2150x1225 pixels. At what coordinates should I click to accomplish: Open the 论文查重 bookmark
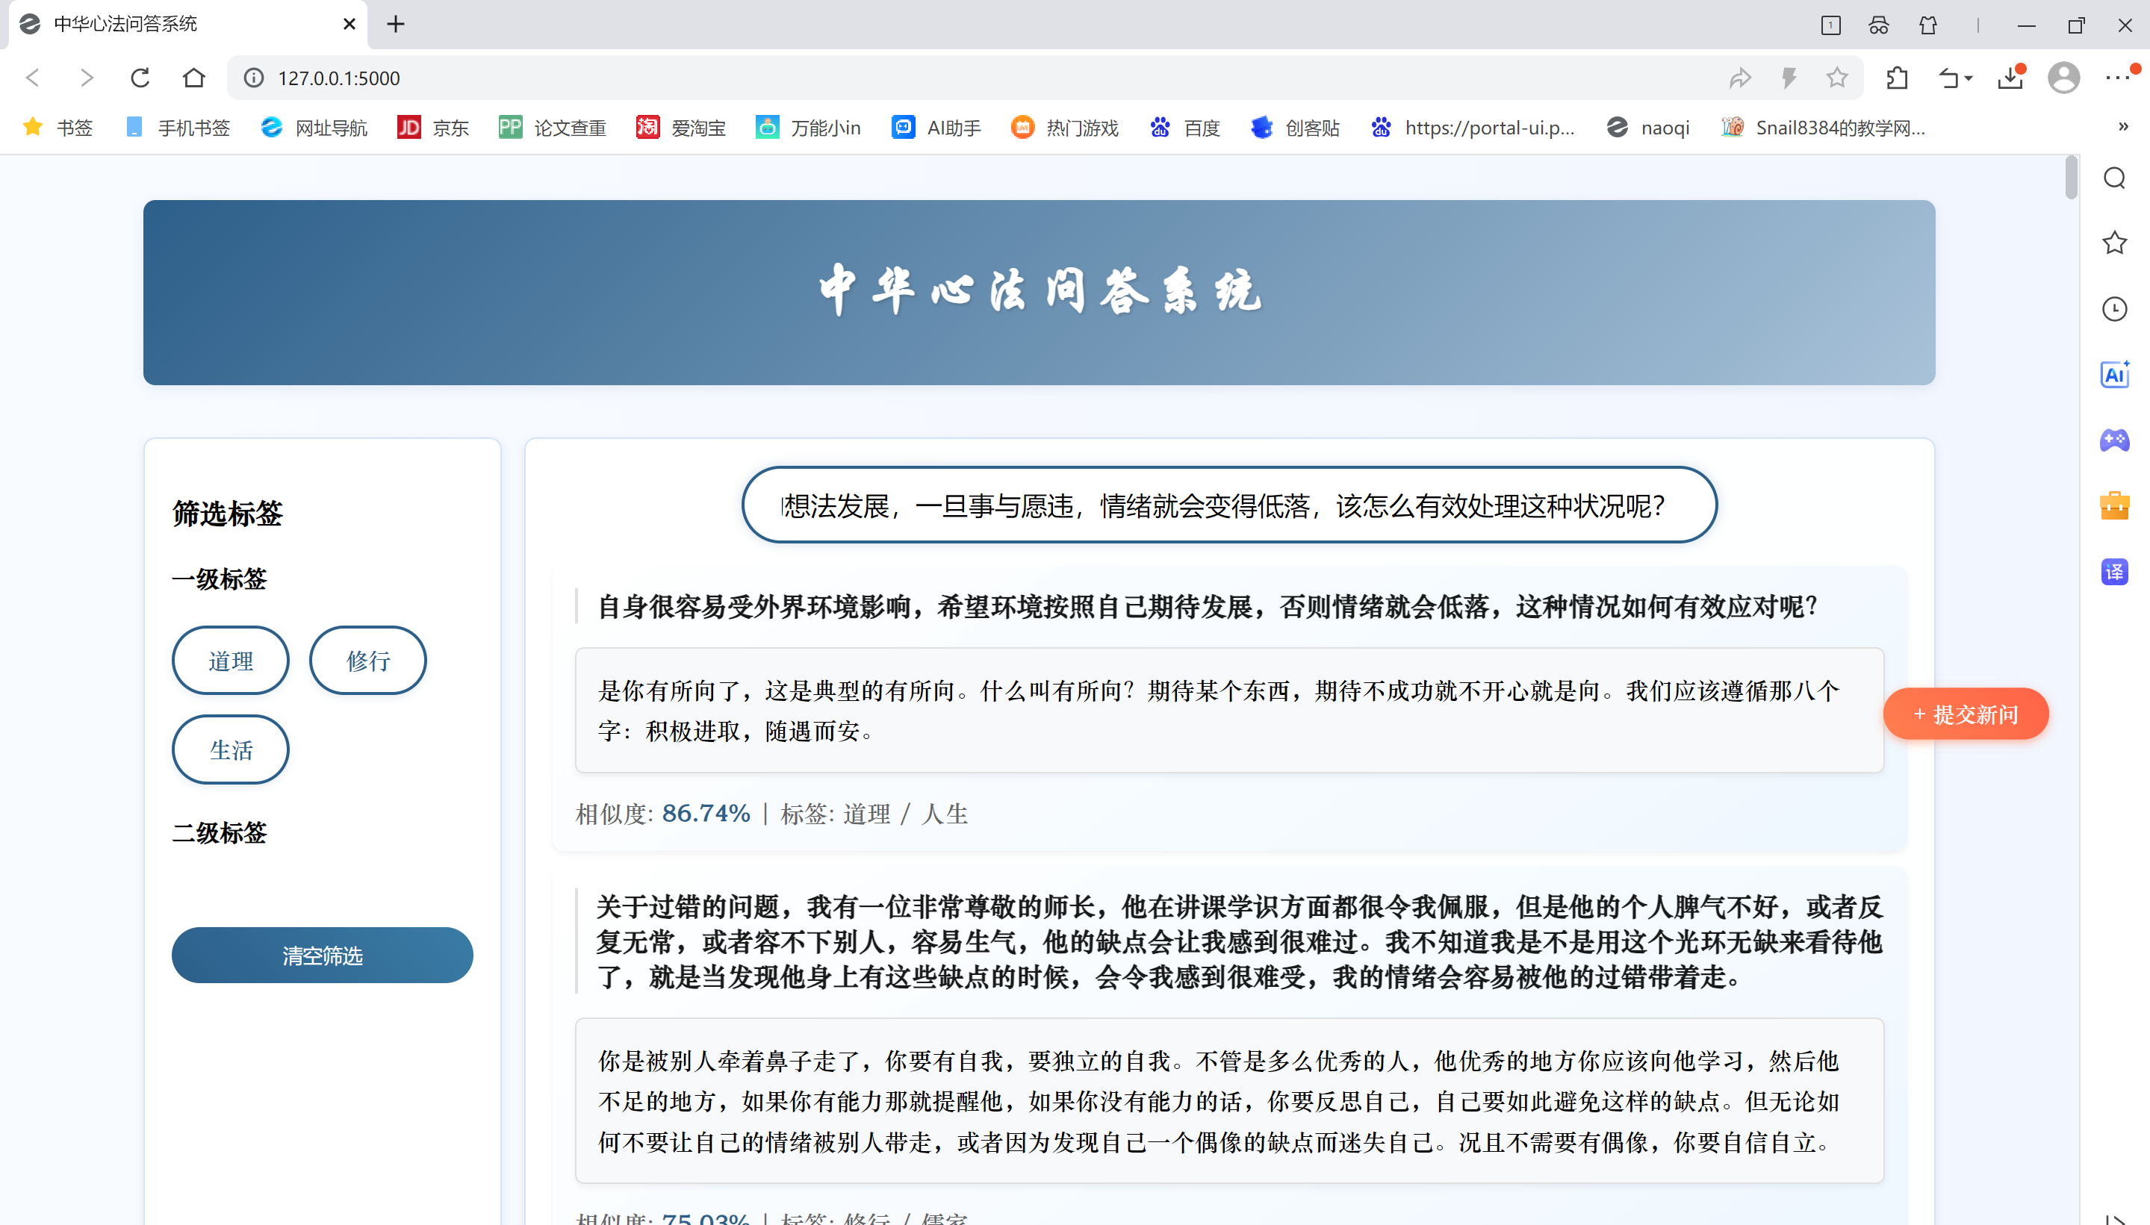(x=552, y=128)
